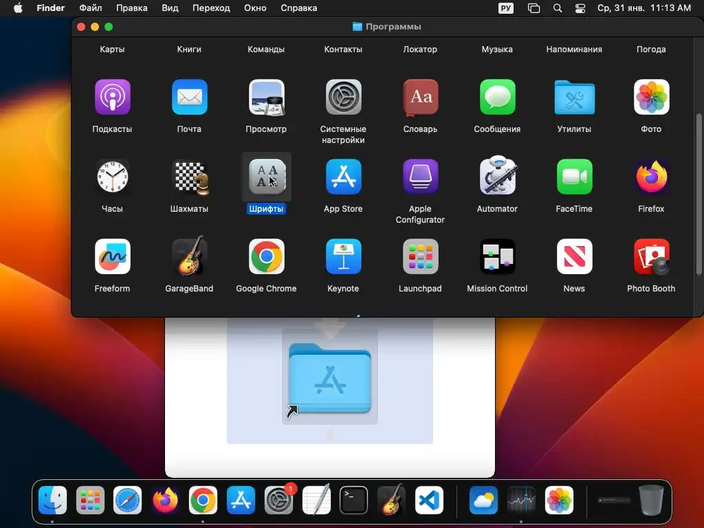
Task: Open the Mission Control app icon
Action: 497,256
